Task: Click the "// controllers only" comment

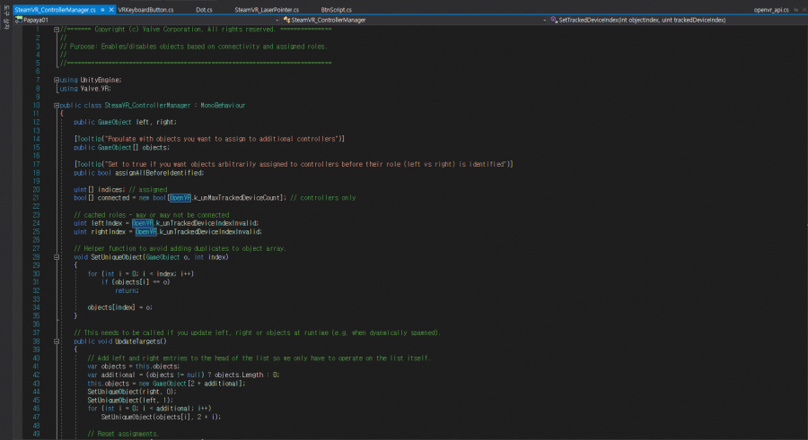Action: pos(323,198)
